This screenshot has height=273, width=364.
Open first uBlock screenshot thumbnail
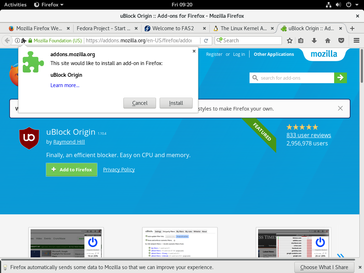point(66,242)
